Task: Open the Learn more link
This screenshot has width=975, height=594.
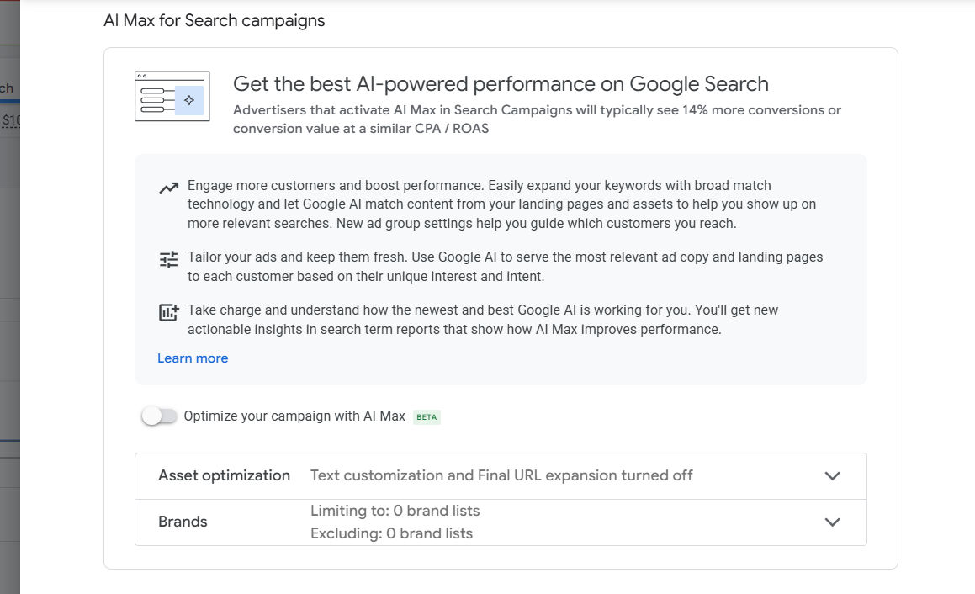Action: pyautogui.click(x=193, y=358)
